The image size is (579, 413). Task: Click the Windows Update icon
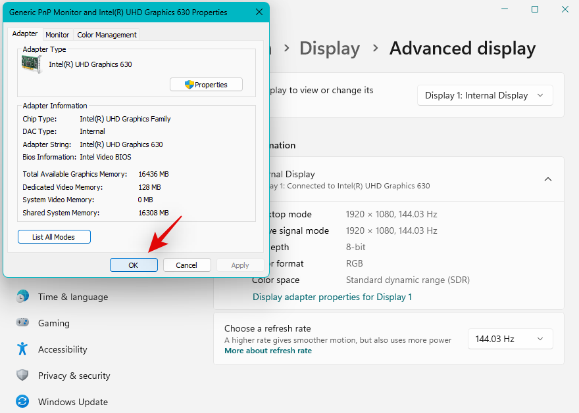[22, 401]
